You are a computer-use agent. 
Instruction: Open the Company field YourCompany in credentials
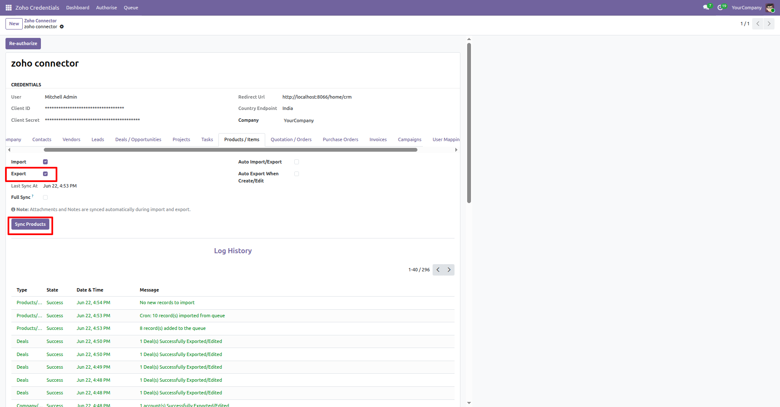point(299,120)
